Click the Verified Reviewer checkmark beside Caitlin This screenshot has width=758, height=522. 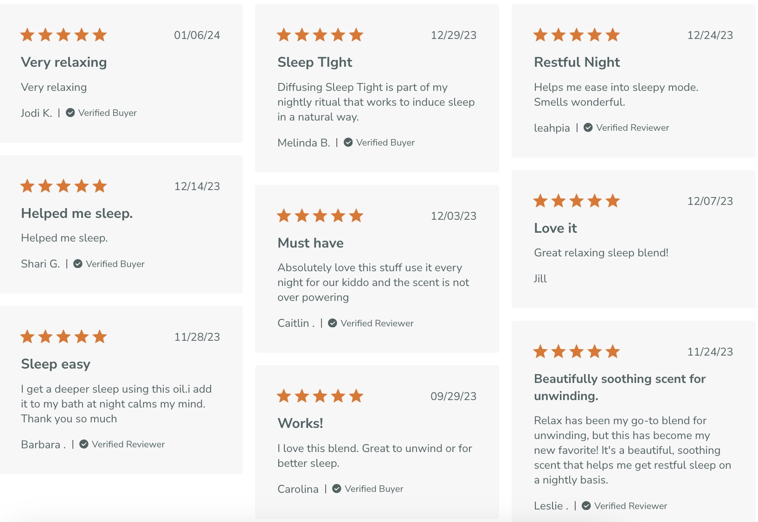[333, 323]
